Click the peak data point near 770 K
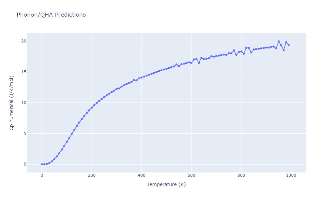 234,50
